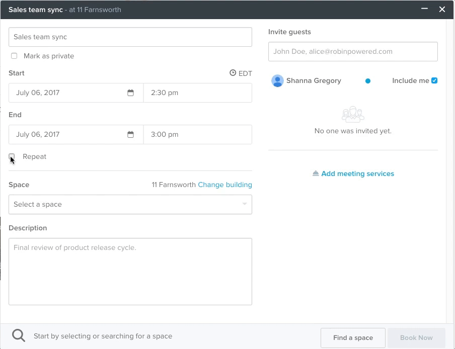Toggle the Repeat checkbox
The image size is (455, 349).
12,157
